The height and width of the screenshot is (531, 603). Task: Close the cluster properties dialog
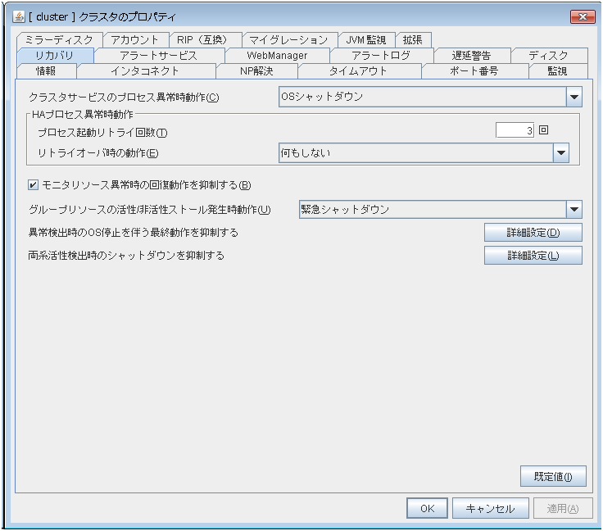[x=581, y=16]
